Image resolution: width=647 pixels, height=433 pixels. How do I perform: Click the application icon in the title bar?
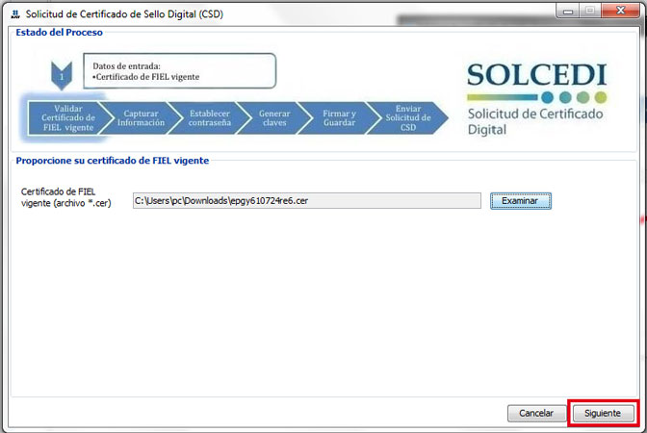pyautogui.click(x=13, y=15)
